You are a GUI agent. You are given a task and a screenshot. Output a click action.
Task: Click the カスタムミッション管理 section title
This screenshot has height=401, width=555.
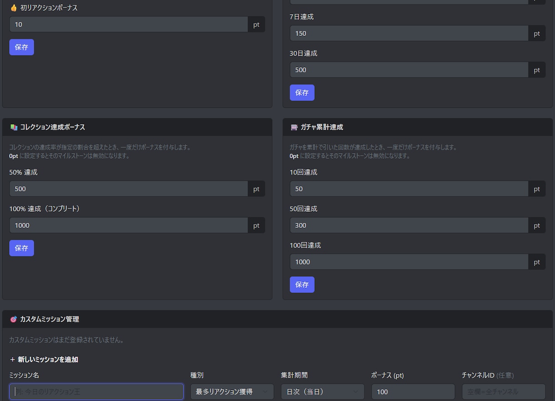(50, 319)
